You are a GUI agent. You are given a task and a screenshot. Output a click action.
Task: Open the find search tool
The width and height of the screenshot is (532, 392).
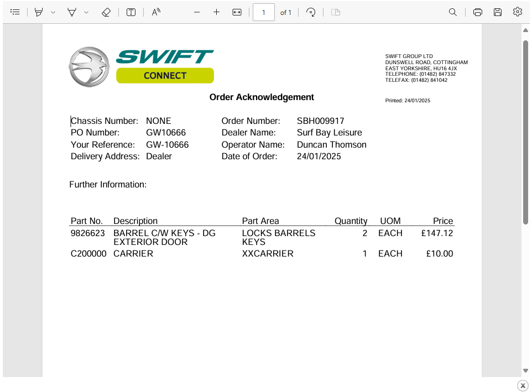(x=452, y=12)
